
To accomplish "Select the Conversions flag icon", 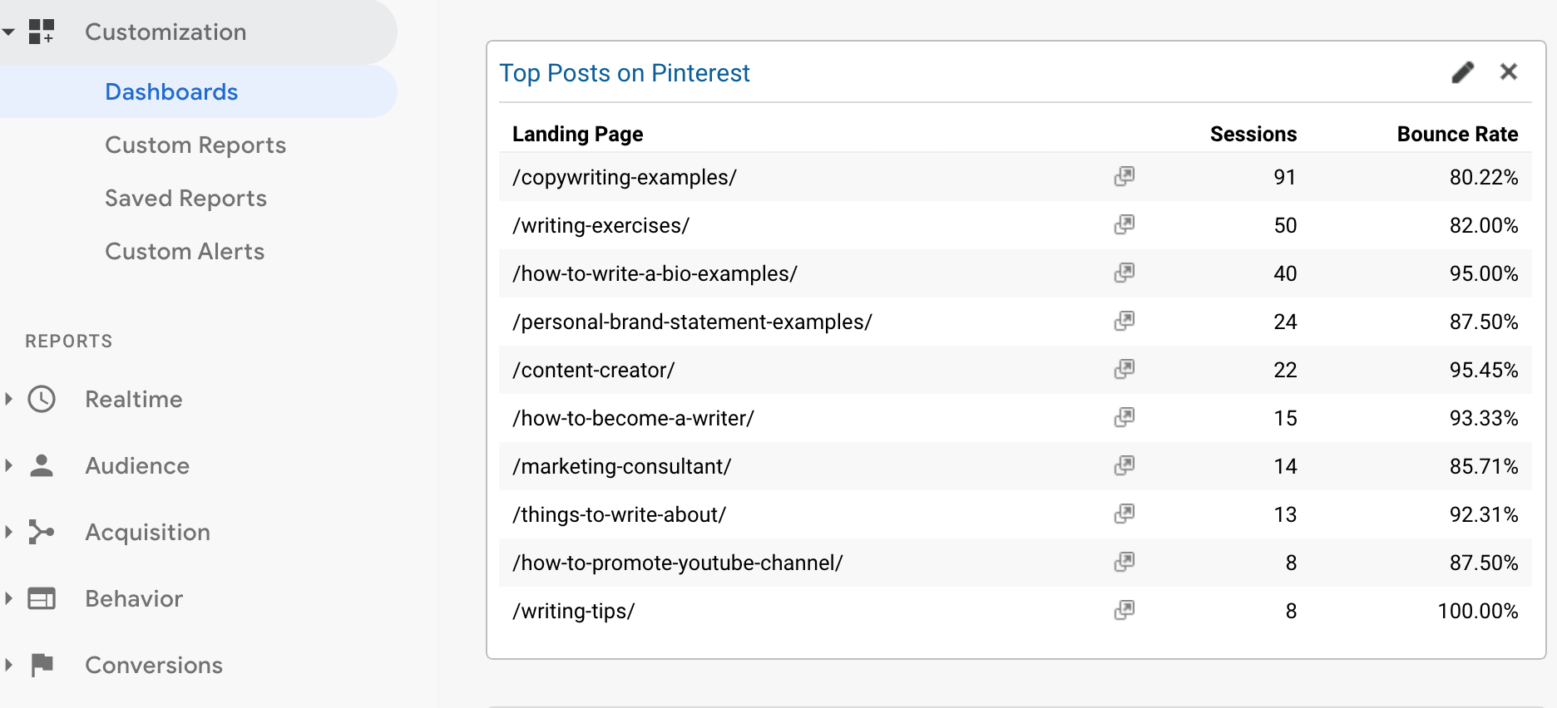I will pos(42,665).
